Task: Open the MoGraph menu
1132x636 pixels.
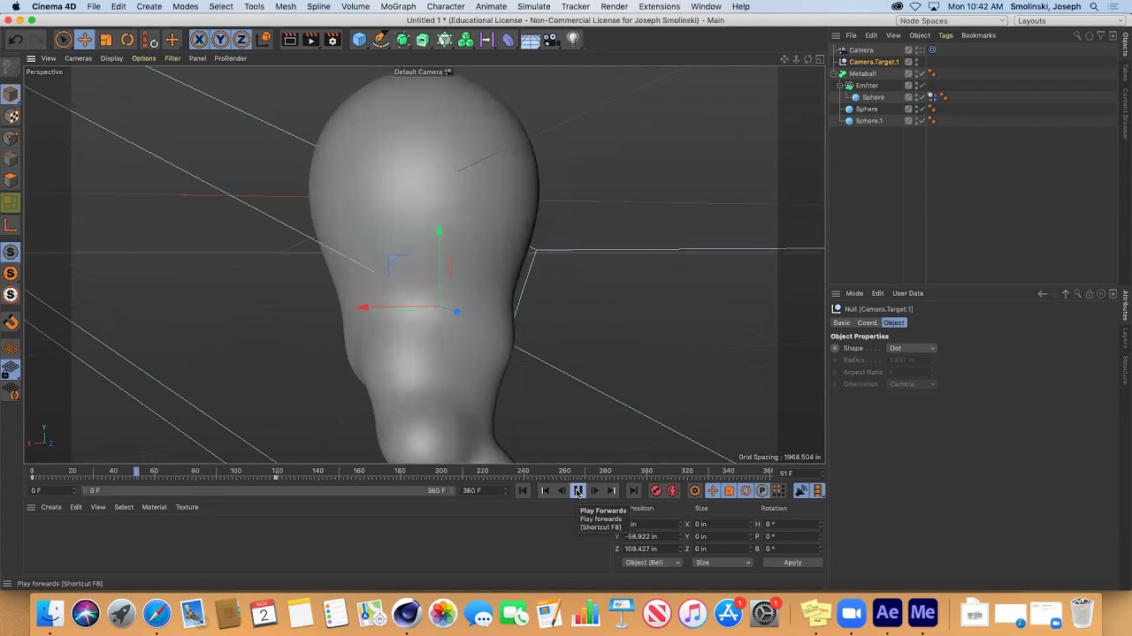Action: click(398, 6)
